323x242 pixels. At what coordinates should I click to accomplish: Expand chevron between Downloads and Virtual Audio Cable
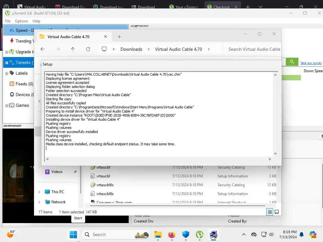[149, 49]
